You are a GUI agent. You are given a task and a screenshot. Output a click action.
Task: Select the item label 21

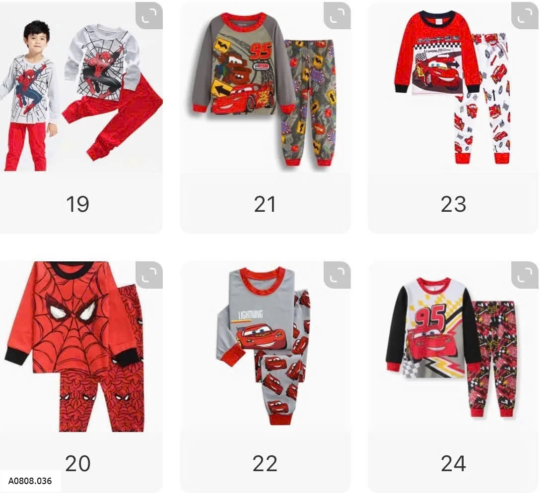265,204
